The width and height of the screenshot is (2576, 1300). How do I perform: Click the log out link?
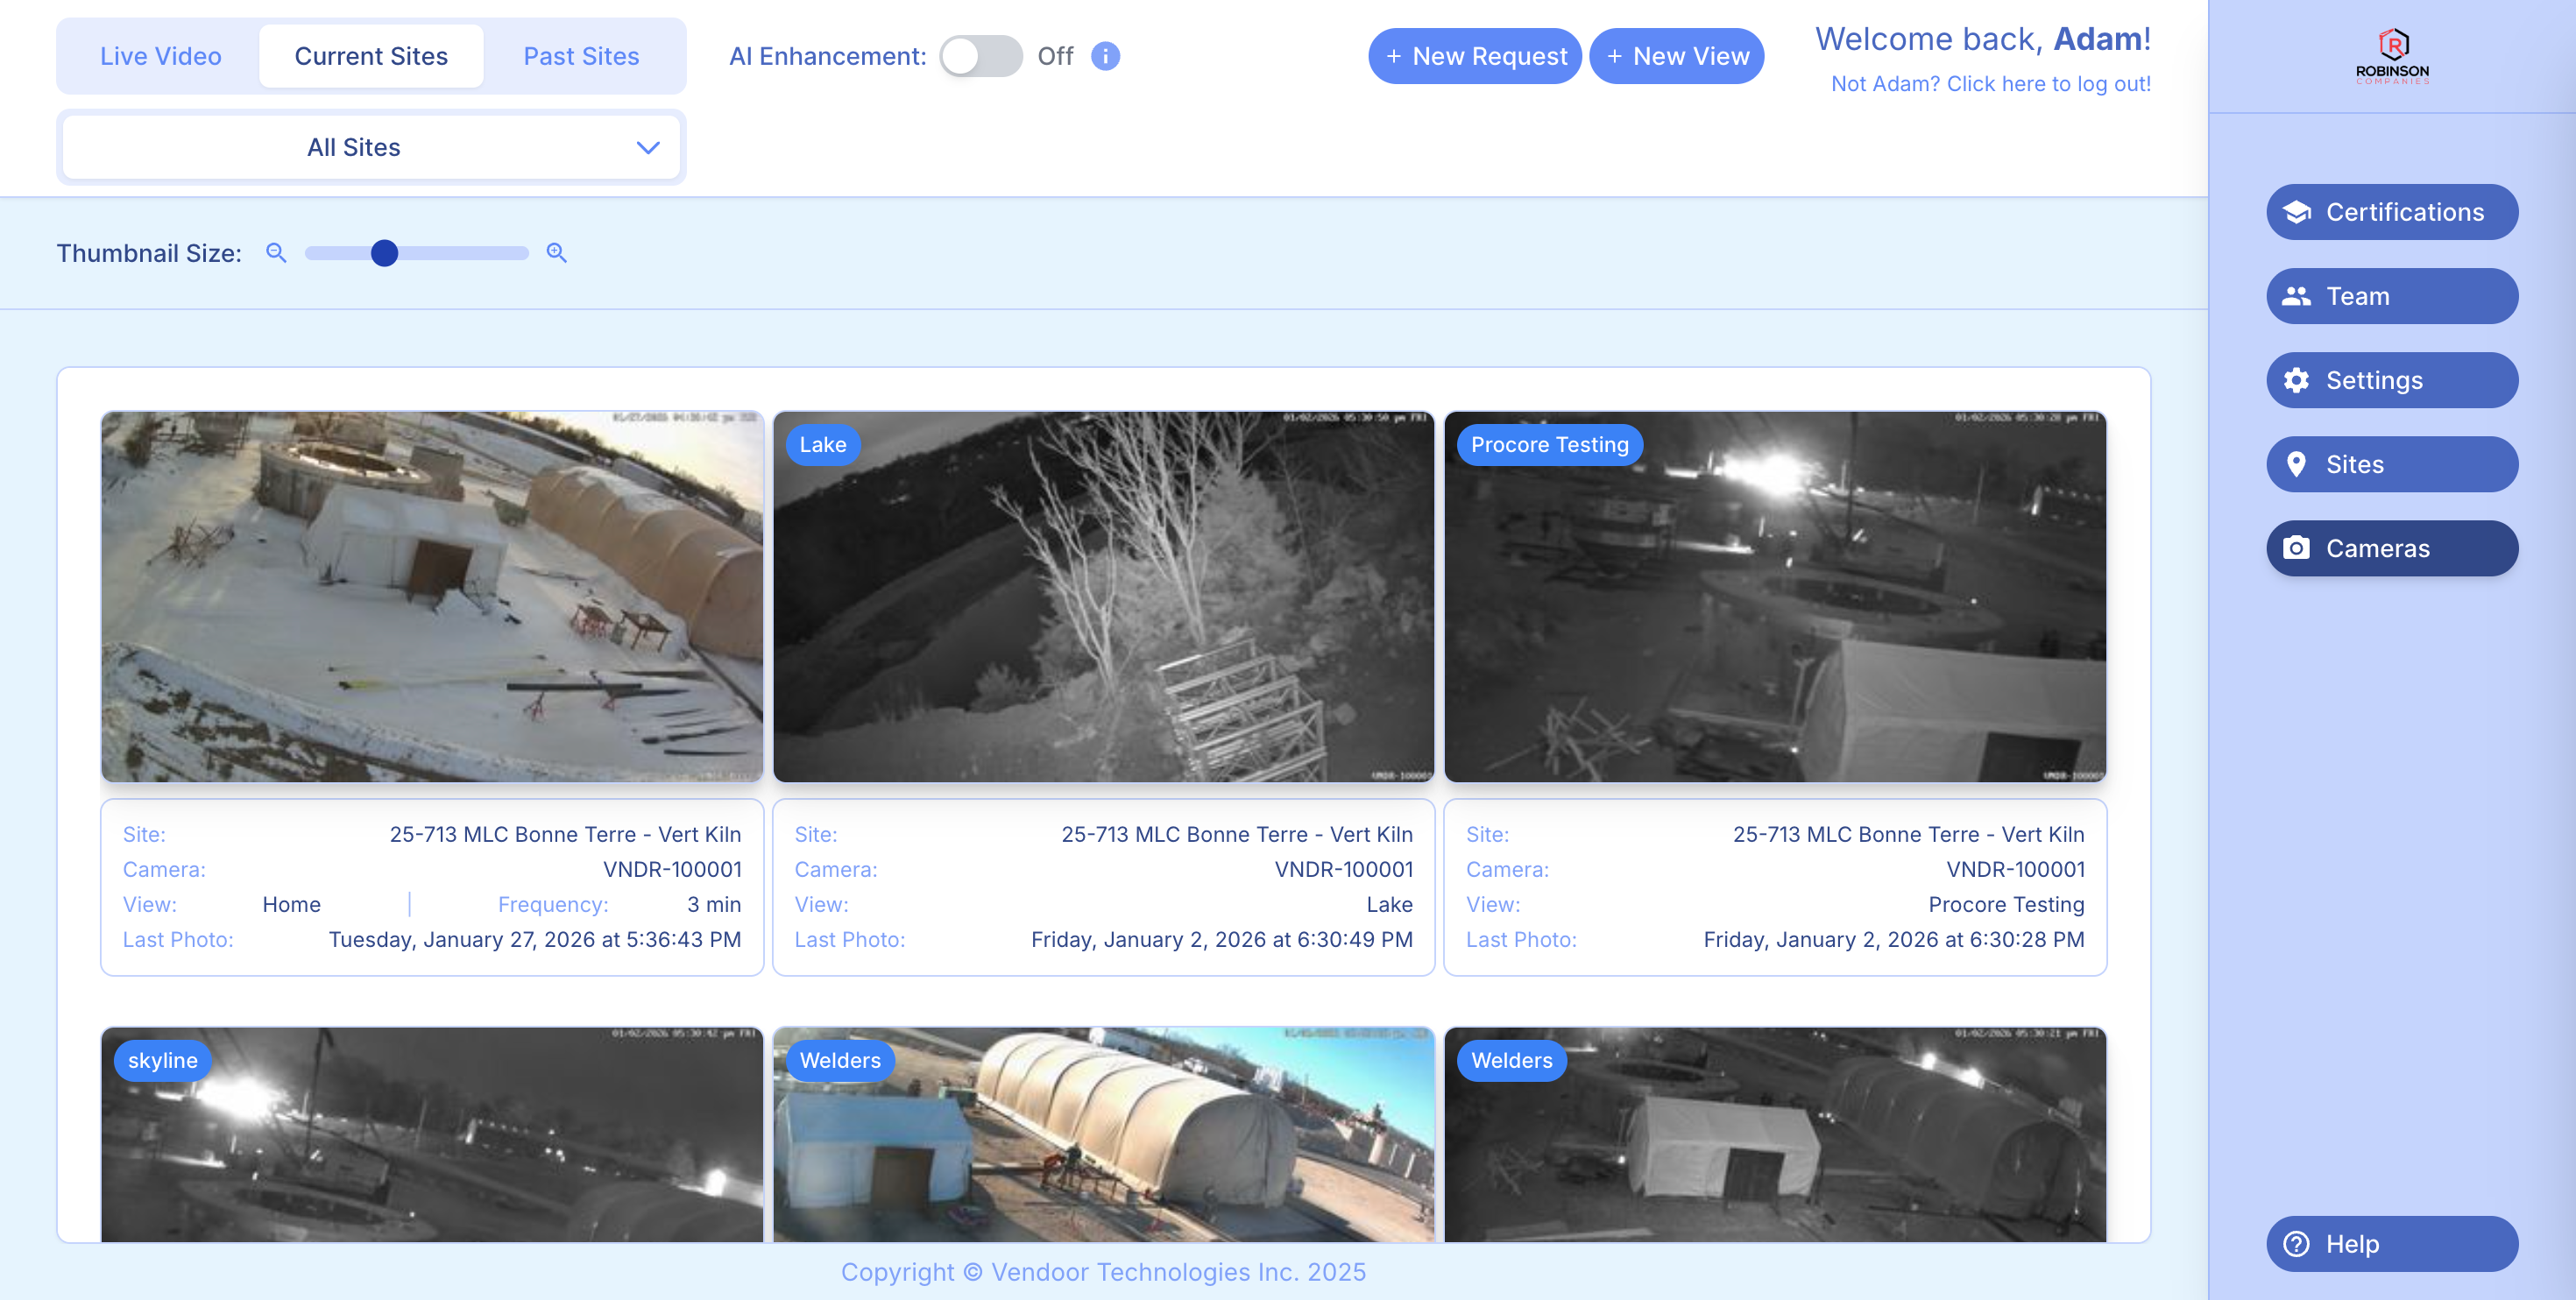[x=1991, y=84]
